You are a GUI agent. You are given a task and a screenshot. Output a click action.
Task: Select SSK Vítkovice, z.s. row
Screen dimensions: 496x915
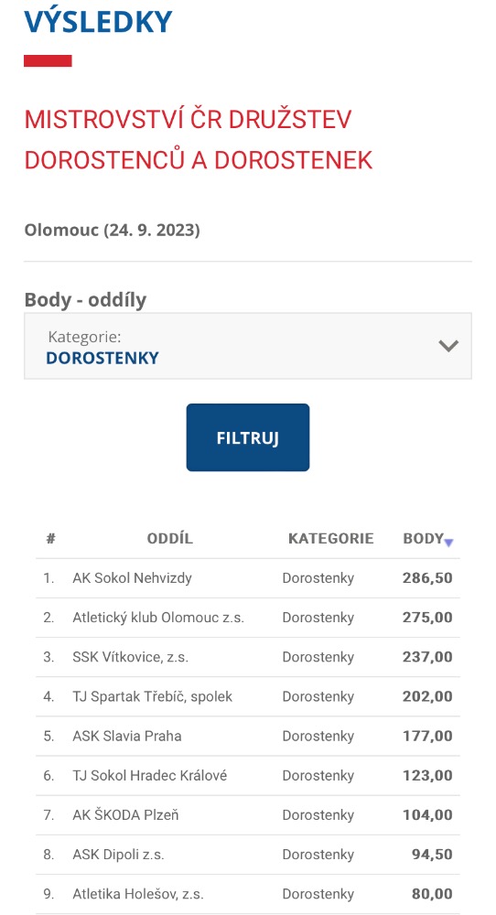248,657
